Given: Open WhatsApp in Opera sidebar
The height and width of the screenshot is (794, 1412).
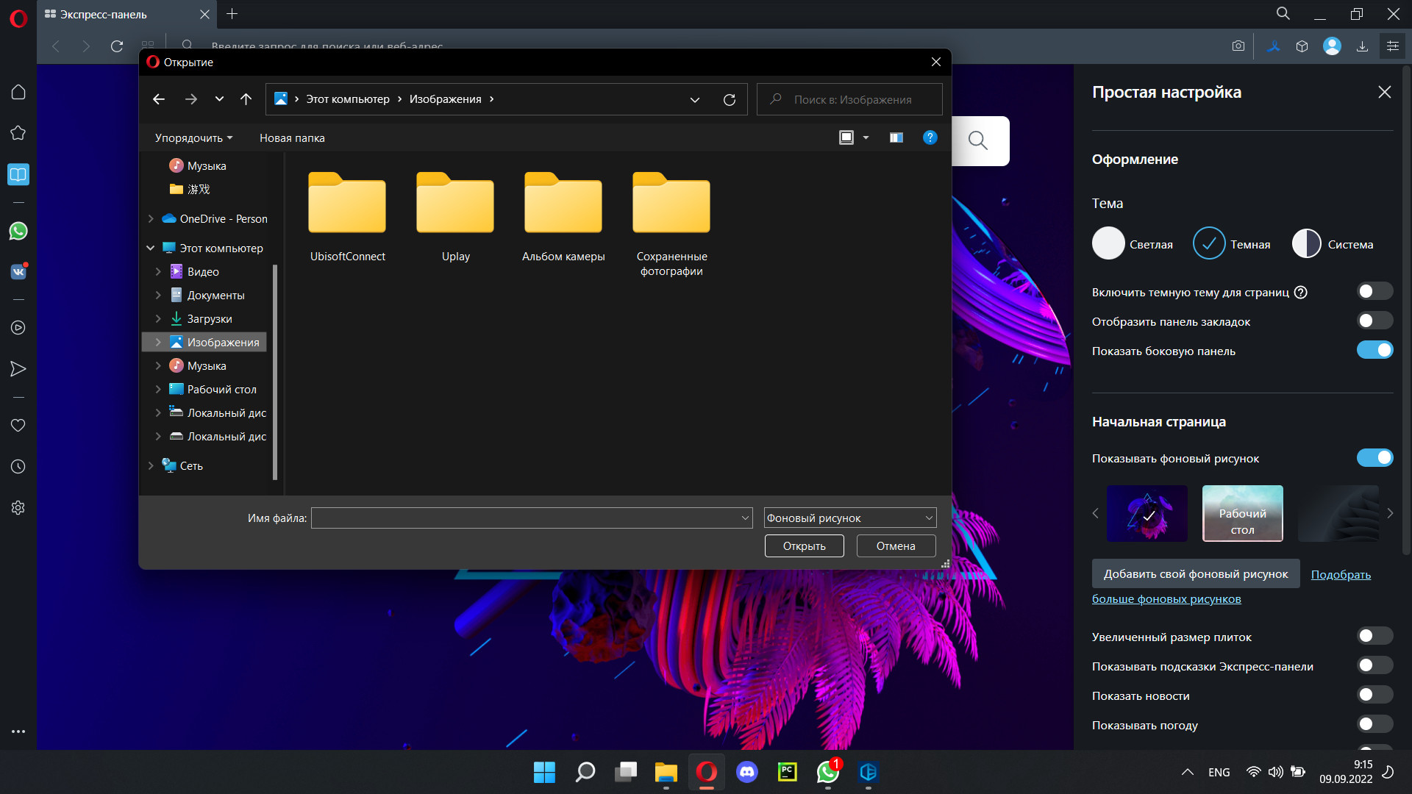Looking at the screenshot, I should click(x=18, y=231).
